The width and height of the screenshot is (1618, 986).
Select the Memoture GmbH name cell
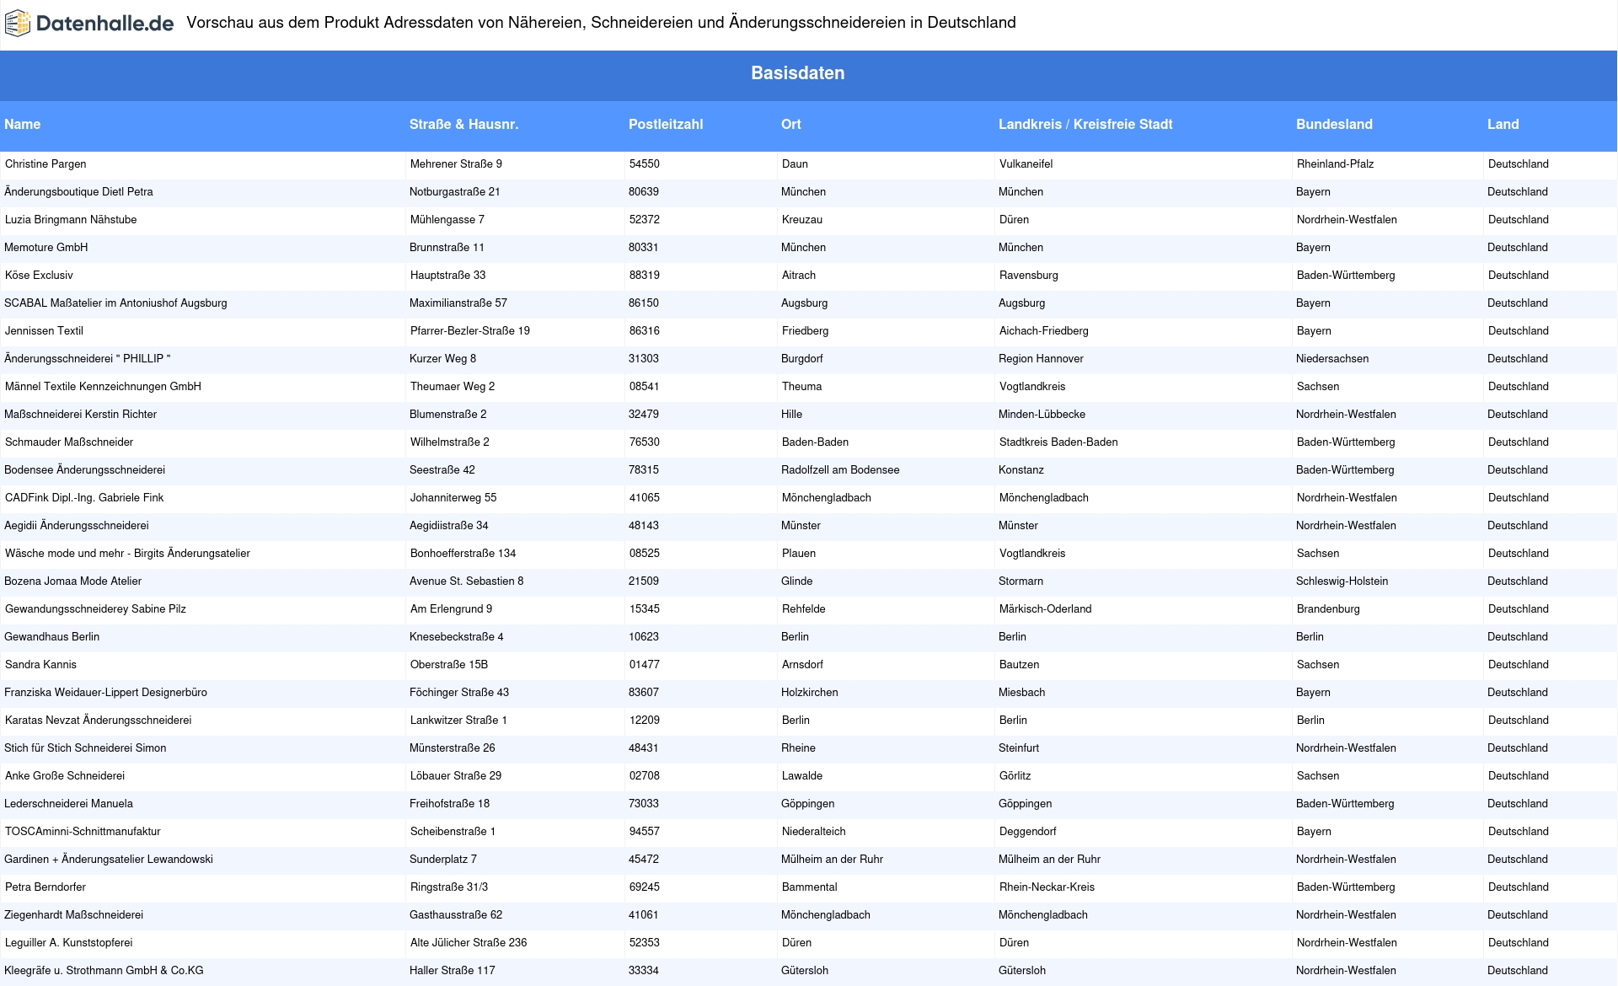[46, 248]
